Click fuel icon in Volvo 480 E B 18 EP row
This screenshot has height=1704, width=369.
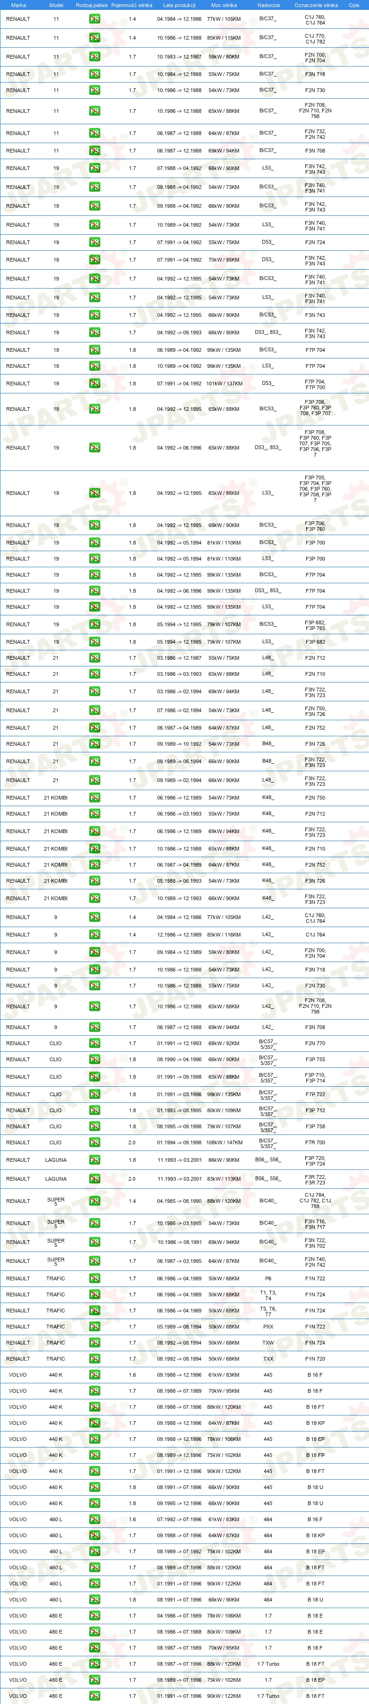tap(94, 1679)
